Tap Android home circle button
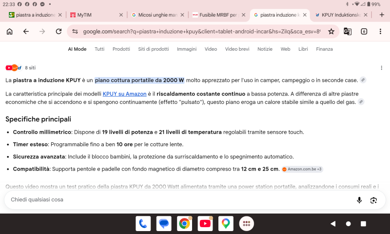390x234 pixels. (x=348, y=224)
